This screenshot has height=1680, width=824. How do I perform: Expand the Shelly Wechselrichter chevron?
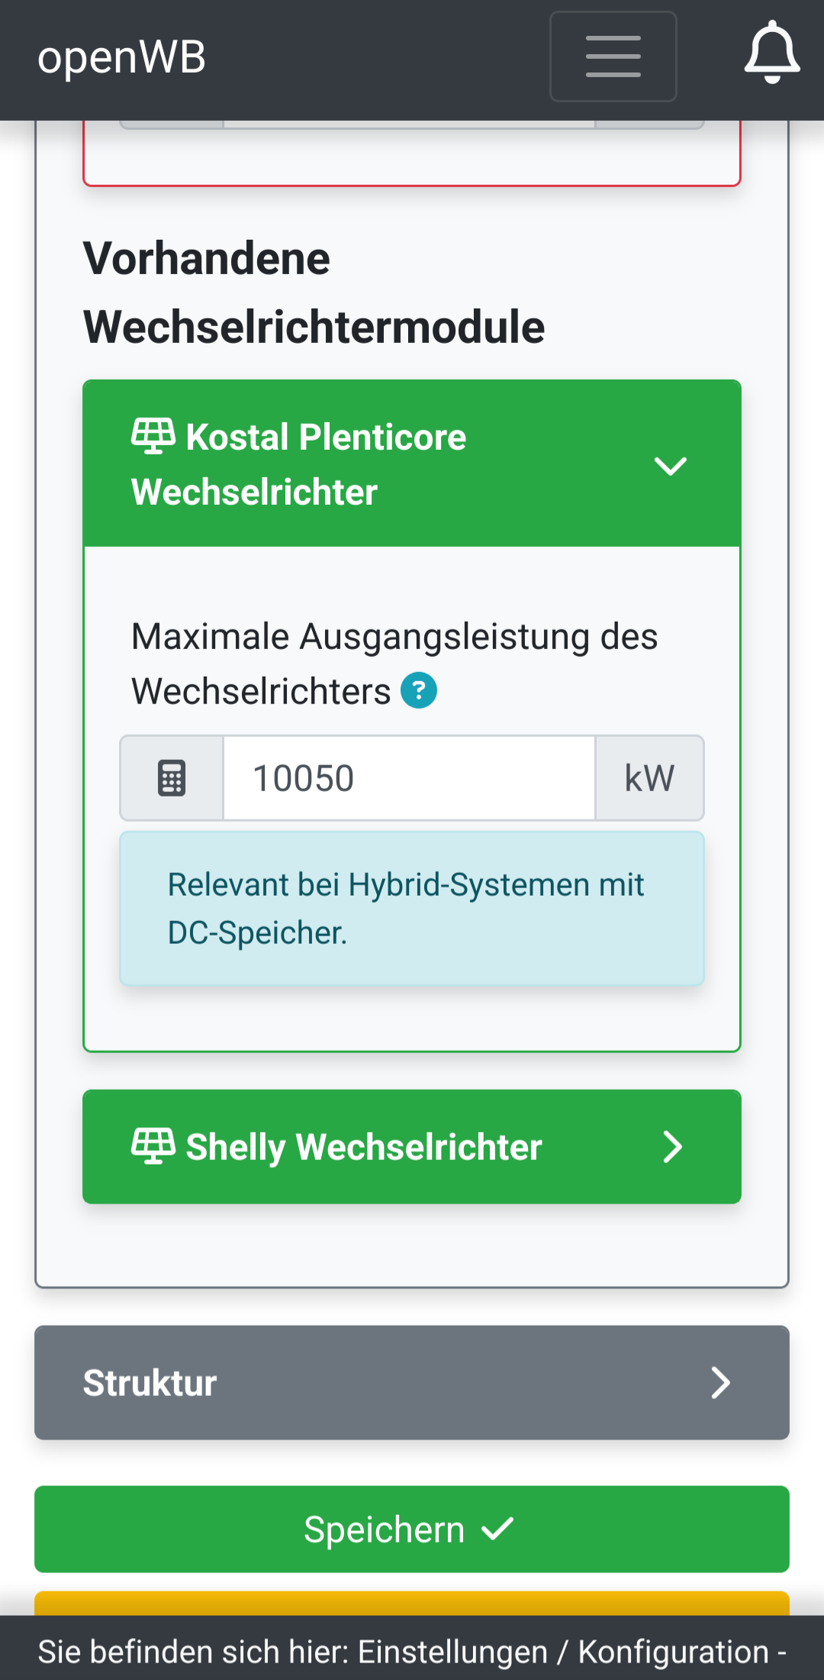[x=672, y=1147]
